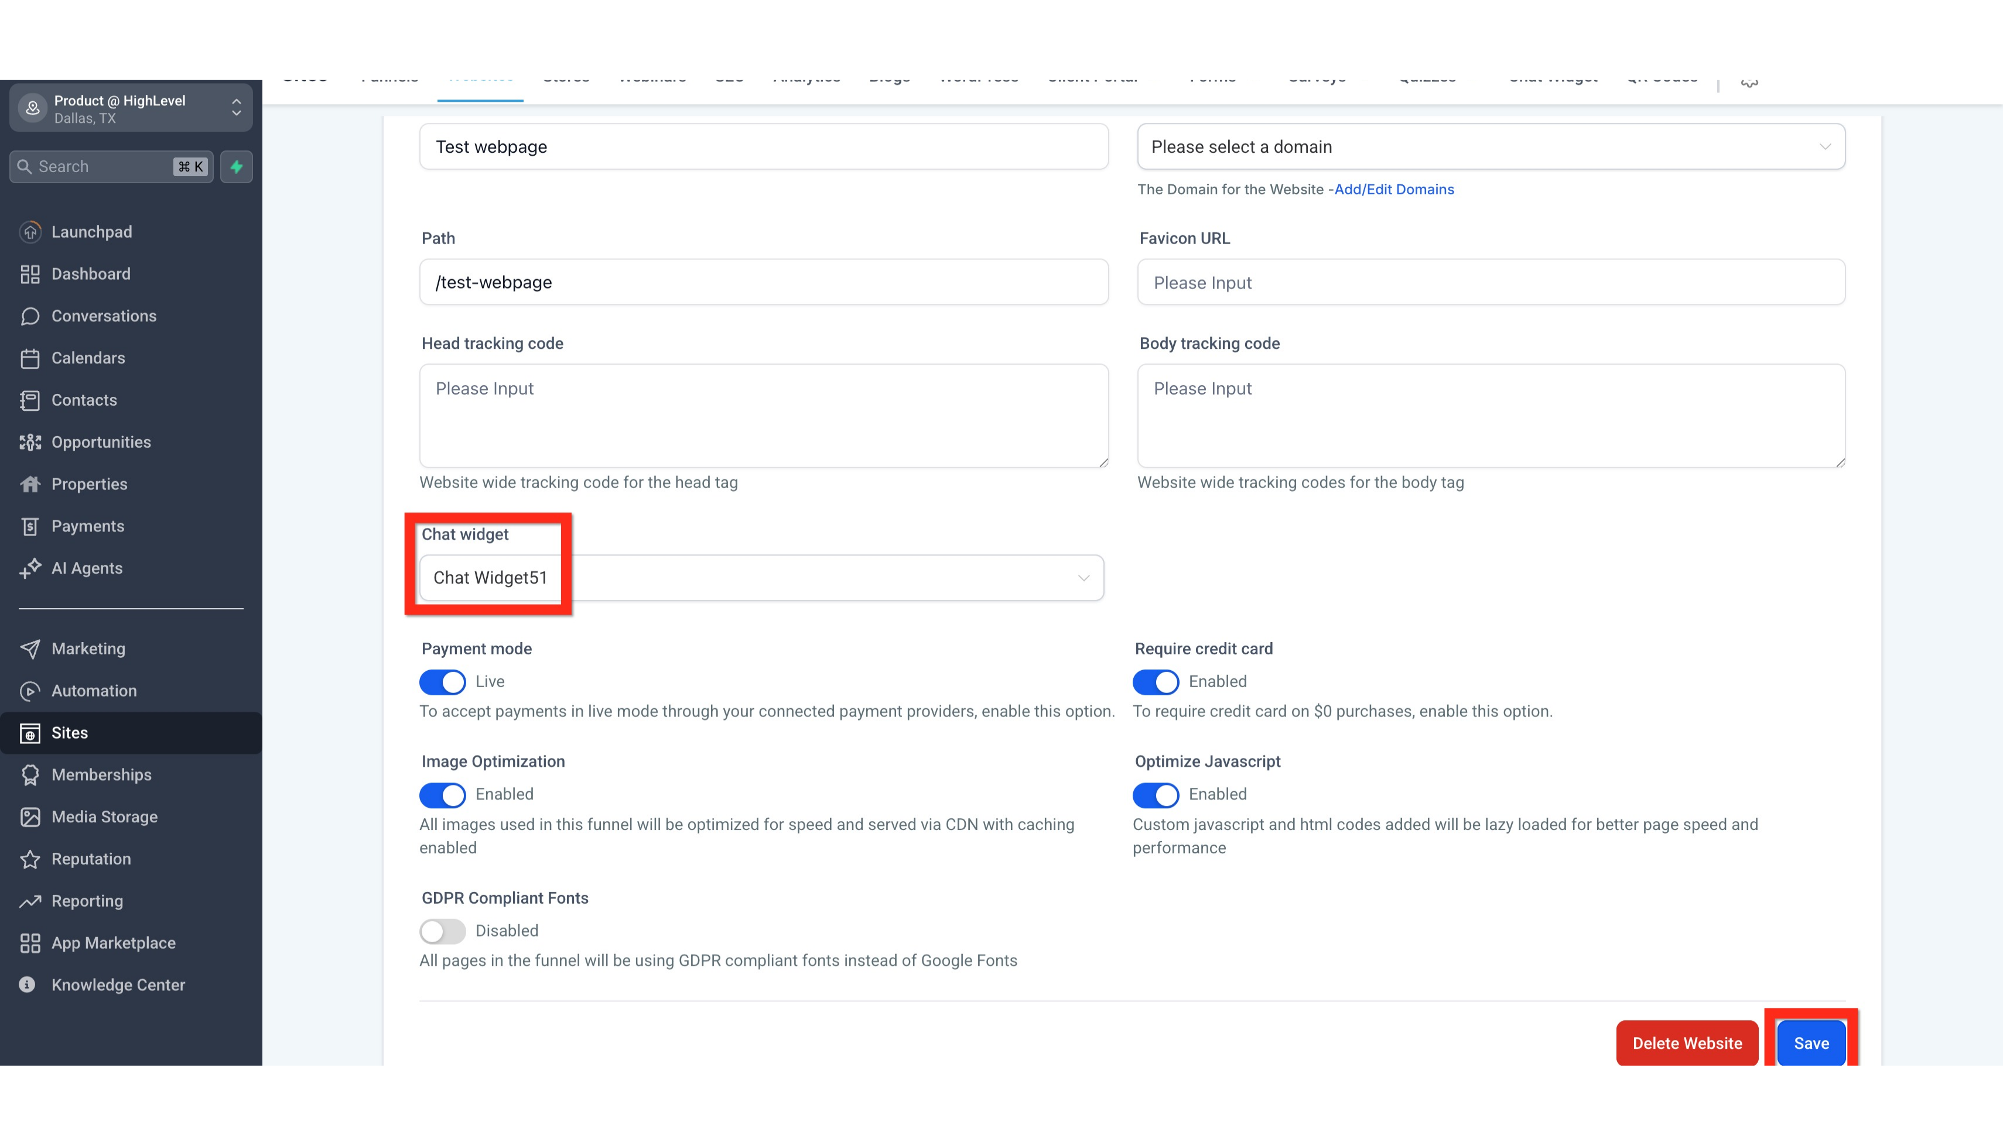
Task: Click the Calendars icon in sidebar
Action: click(x=30, y=358)
